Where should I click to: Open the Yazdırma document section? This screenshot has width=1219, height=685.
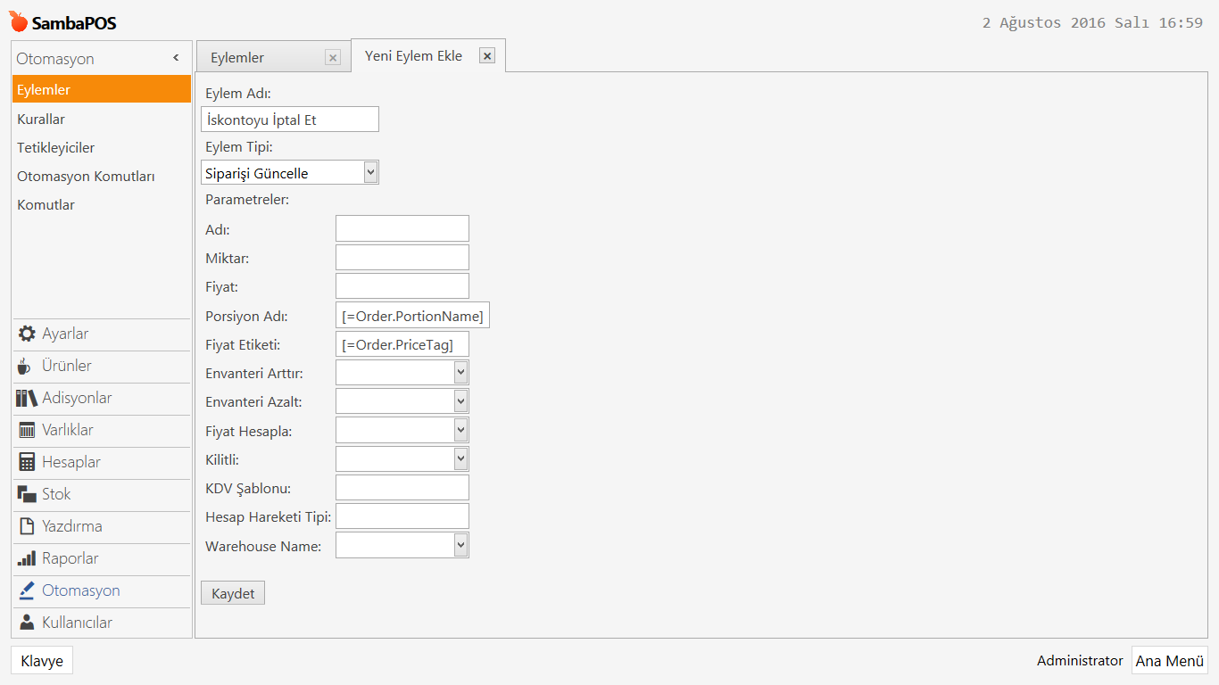tap(102, 526)
